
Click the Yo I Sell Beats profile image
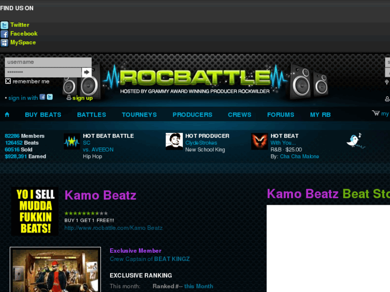pos(35,211)
